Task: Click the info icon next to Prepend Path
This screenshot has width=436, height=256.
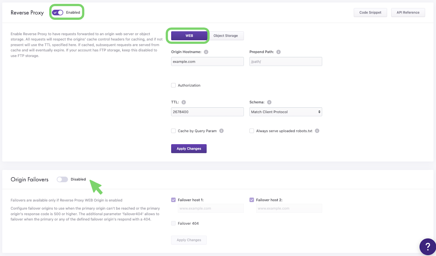Action: (x=278, y=52)
